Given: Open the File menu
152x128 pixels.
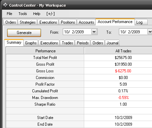Looking at the screenshot, I should tap(9, 14).
